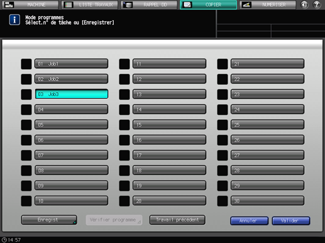This screenshot has width=325, height=243.
Task: Select highlighted program 03 Job3
Action: pos(71,94)
